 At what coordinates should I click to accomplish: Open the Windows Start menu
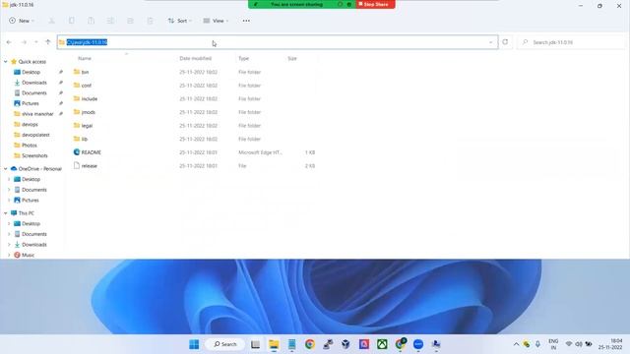pyautogui.click(x=194, y=344)
